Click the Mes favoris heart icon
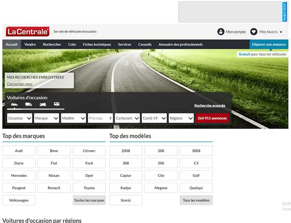291x223 pixels. 254,32
